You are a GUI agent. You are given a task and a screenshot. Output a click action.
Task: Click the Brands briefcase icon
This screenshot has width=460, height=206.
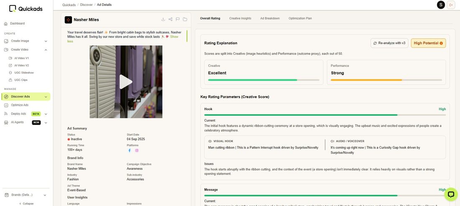point(6,195)
